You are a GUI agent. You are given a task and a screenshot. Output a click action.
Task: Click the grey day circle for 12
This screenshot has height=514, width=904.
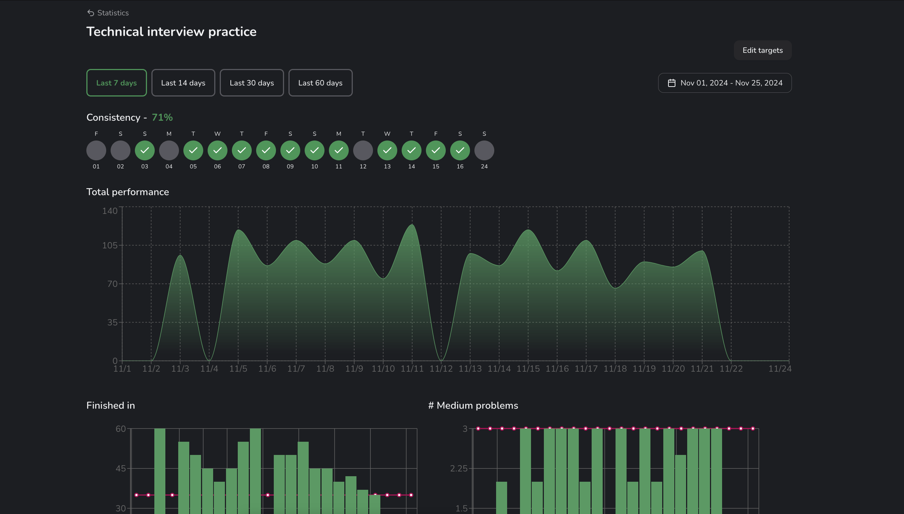point(363,150)
